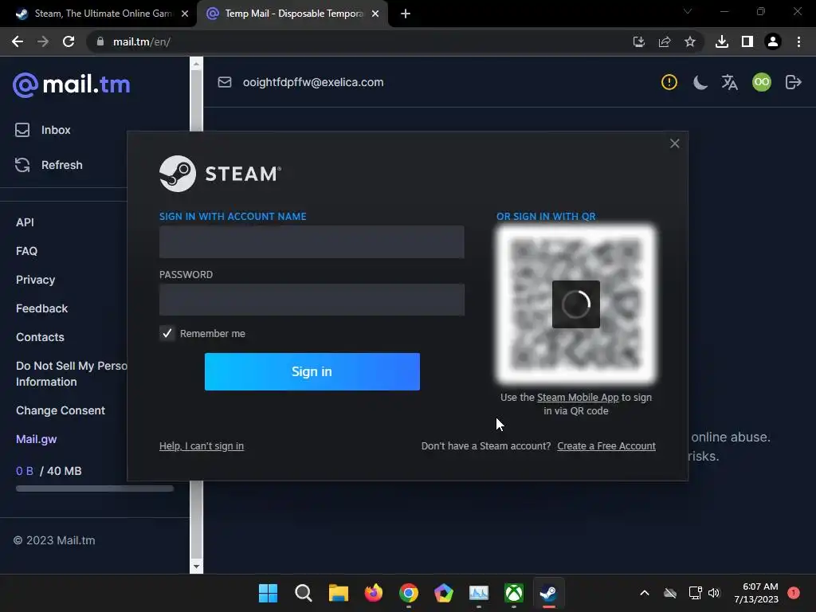Open Steam from the taskbar

tap(548, 593)
